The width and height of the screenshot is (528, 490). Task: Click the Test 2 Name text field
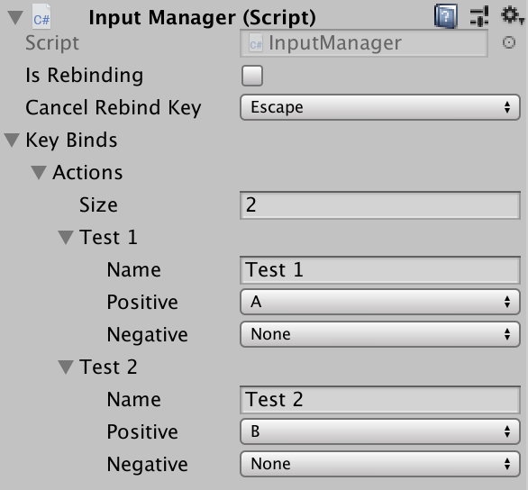pyautogui.click(x=380, y=400)
